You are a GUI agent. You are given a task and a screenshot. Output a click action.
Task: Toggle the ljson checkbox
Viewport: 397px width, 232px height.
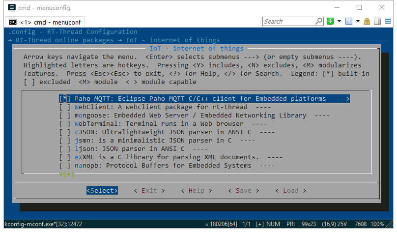point(64,148)
